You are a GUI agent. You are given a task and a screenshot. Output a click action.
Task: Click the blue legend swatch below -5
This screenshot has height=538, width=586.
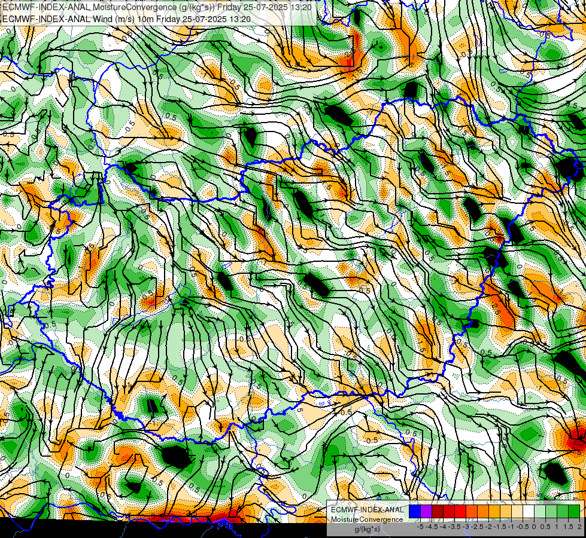(x=415, y=511)
